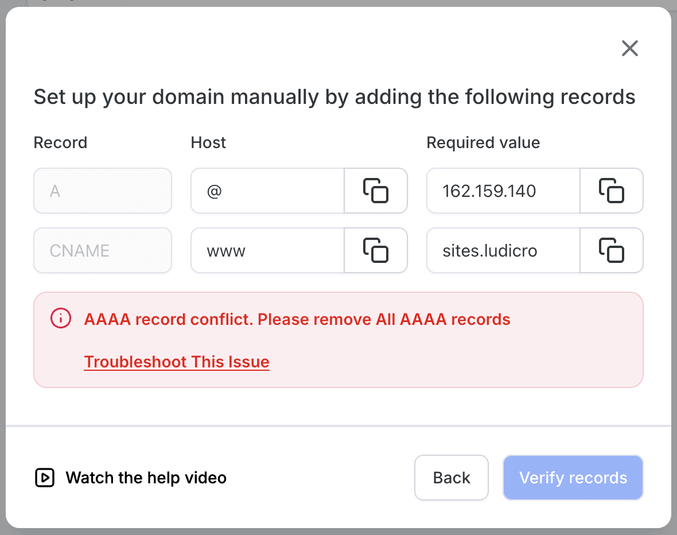Go Back to the previous step
Viewport: 677px width, 535px height.
[x=451, y=478]
